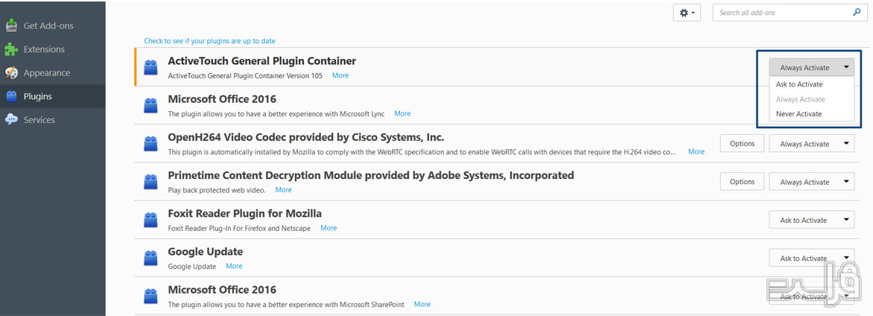Select the OpenH264 Video Codec plugin title
This screenshot has width=873, height=316.
pos(305,137)
